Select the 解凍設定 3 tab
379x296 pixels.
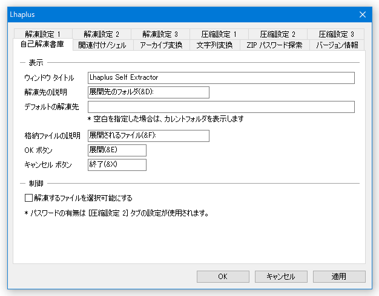[160, 34]
